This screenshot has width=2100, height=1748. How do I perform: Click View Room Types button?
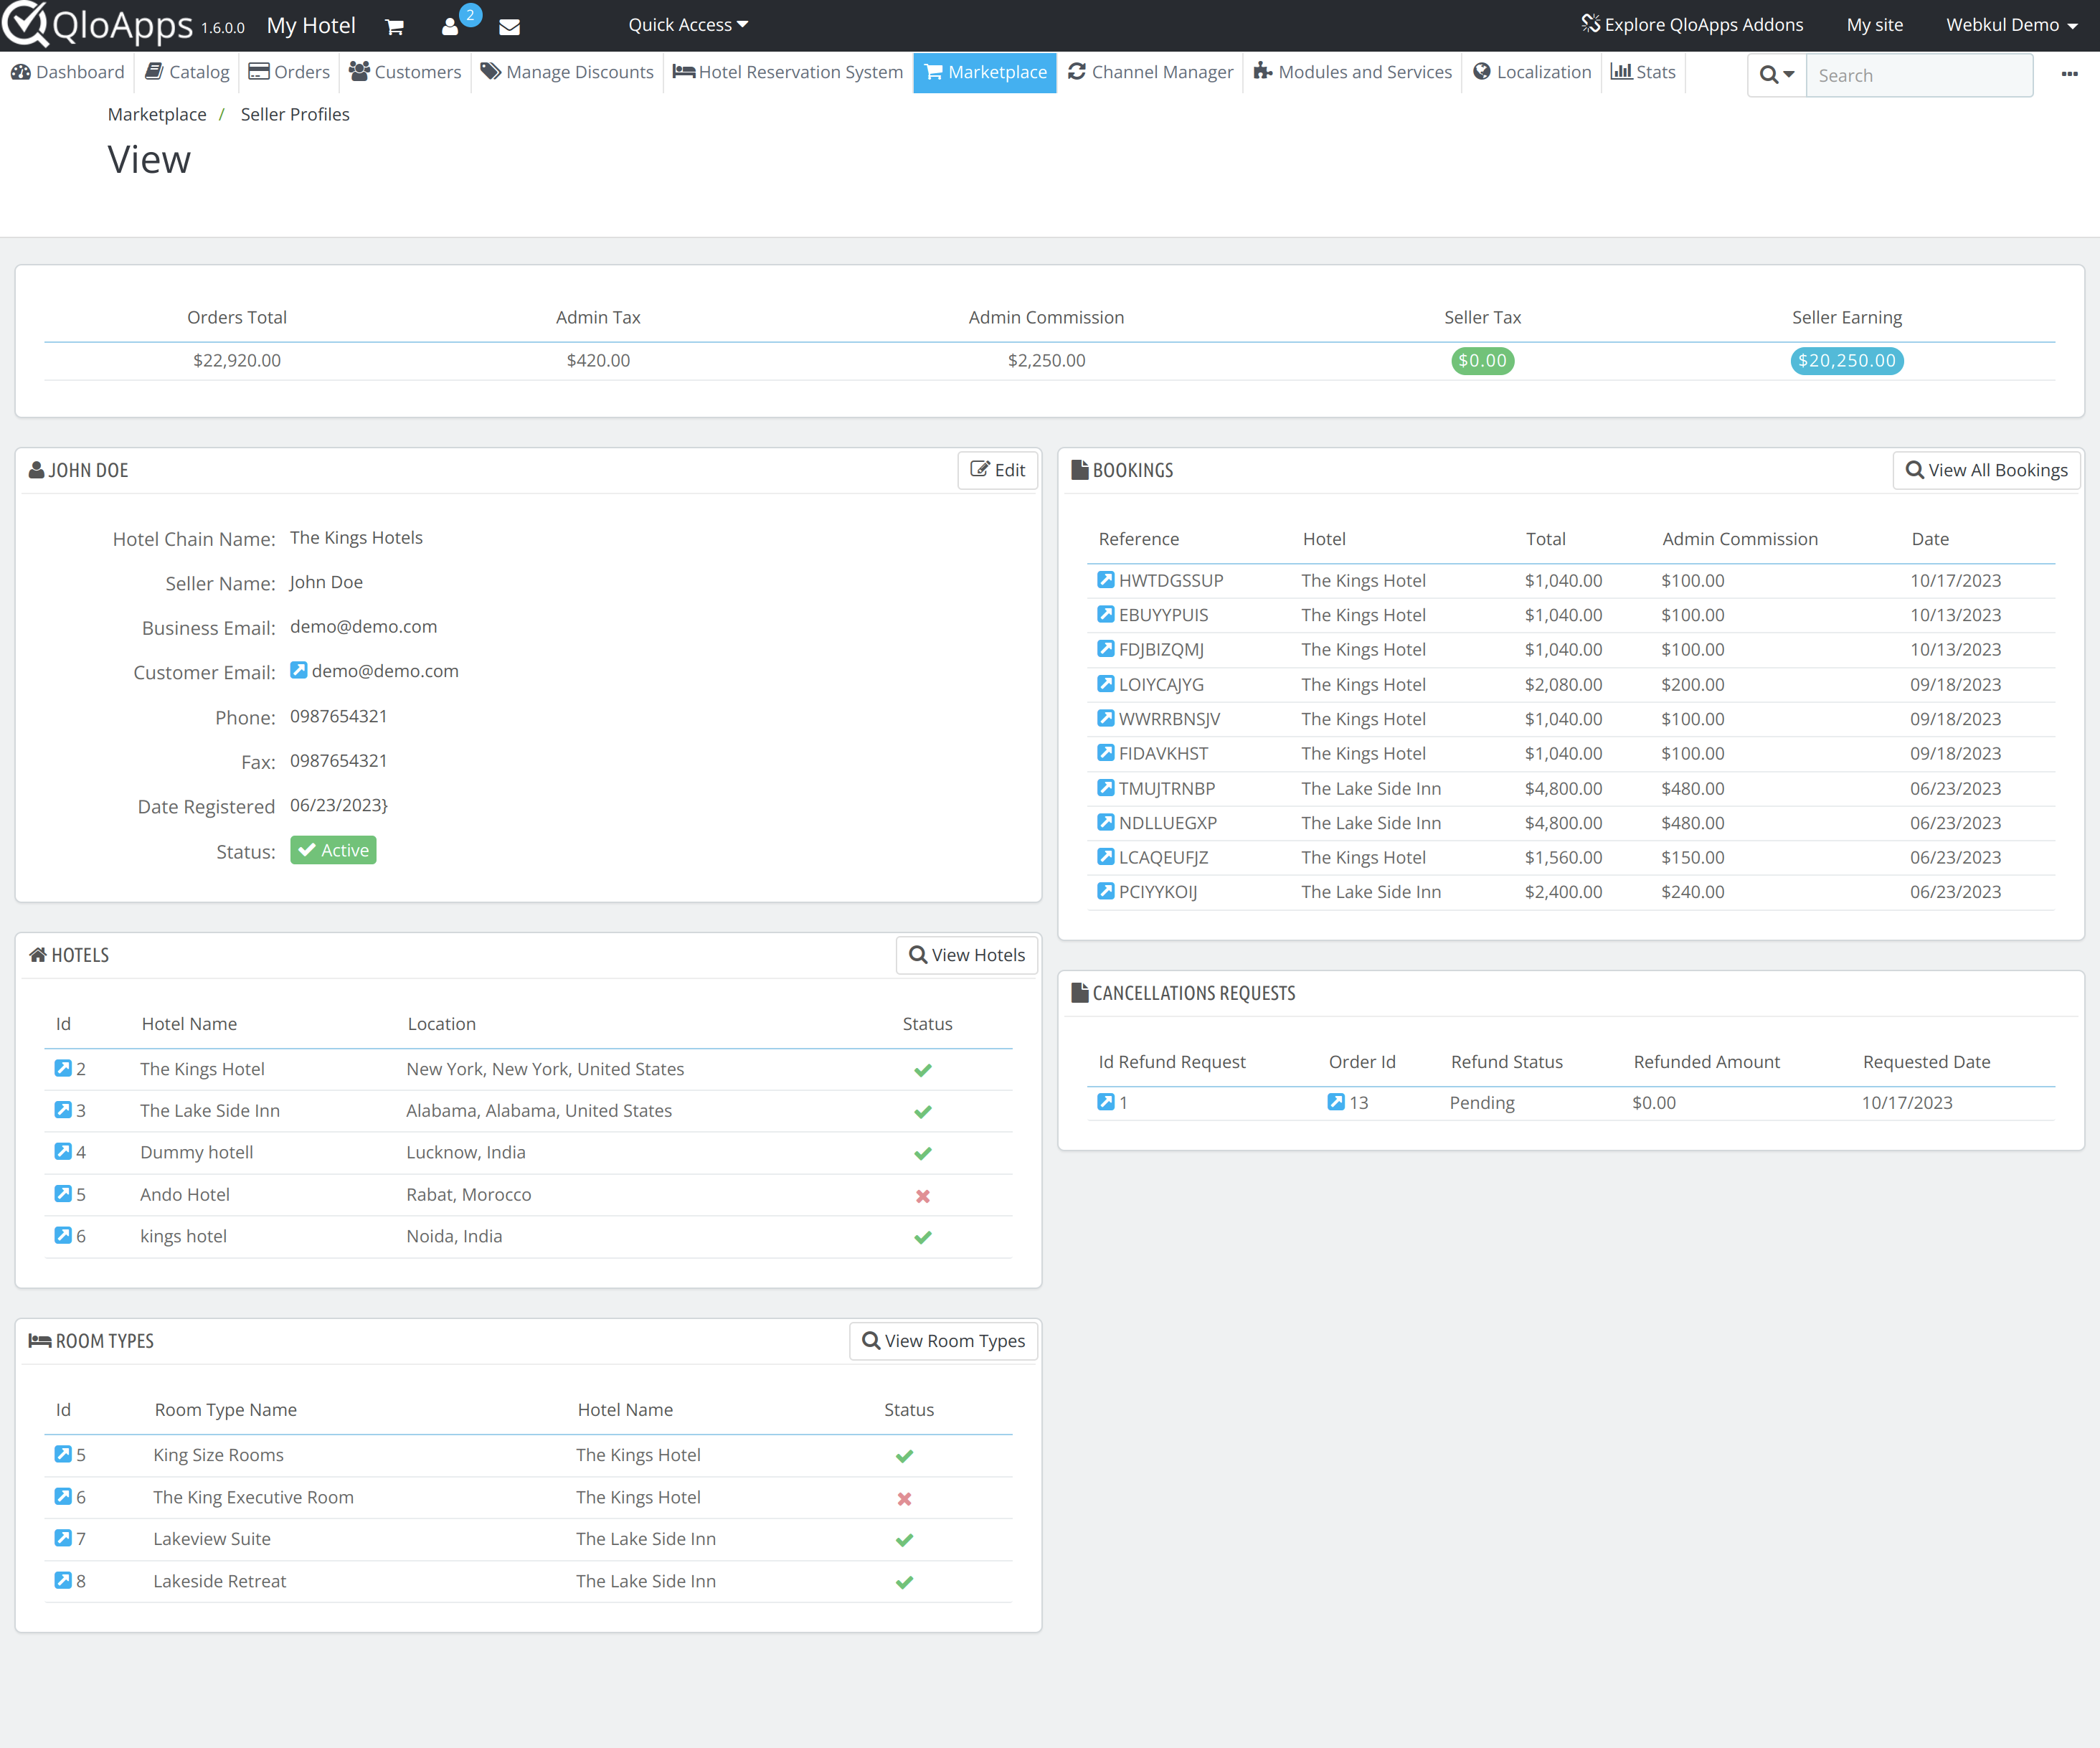[x=943, y=1341]
